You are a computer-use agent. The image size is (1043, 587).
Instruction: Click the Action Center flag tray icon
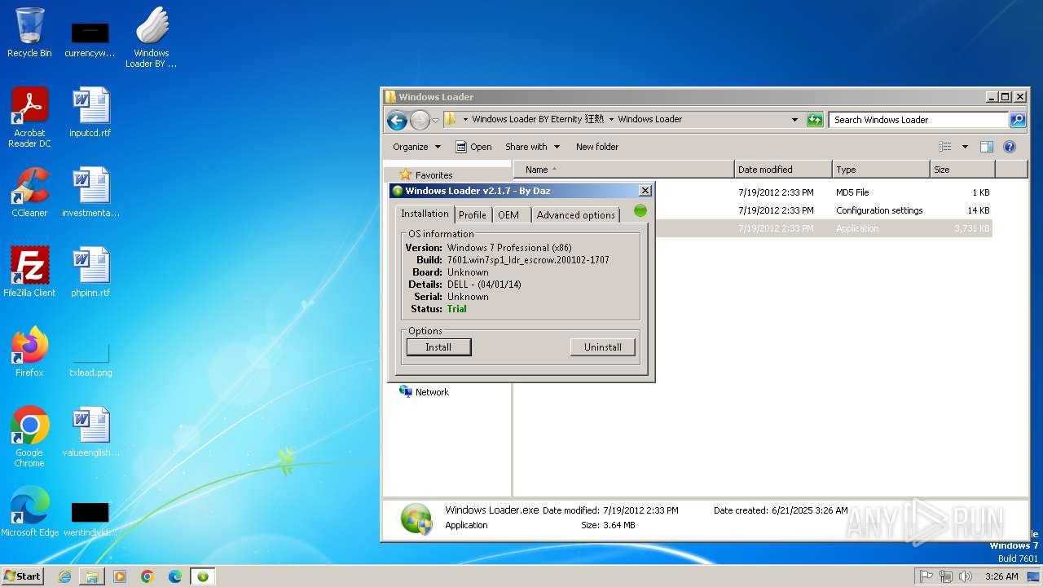pyautogui.click(x=926, y=576)
